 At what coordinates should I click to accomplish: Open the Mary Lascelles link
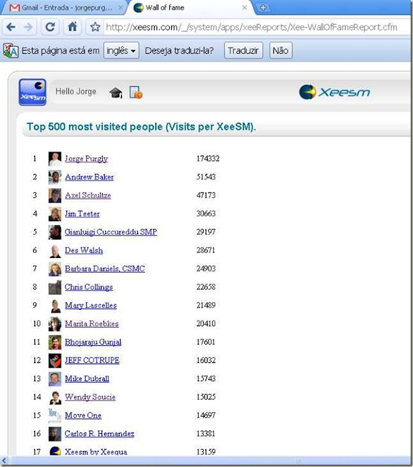tap(91, 305)
